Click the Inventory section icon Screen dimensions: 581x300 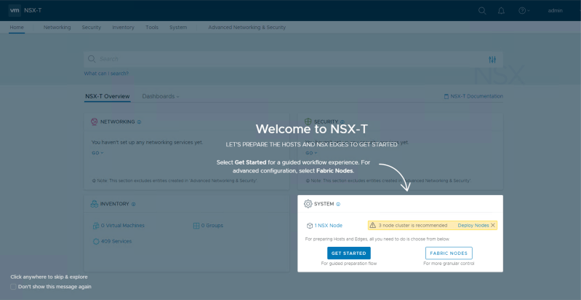(95, 204)
